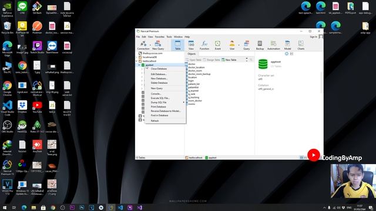Select thaibuycocoa.com connection in tree
376x211 pixels.
pos(153,53)
